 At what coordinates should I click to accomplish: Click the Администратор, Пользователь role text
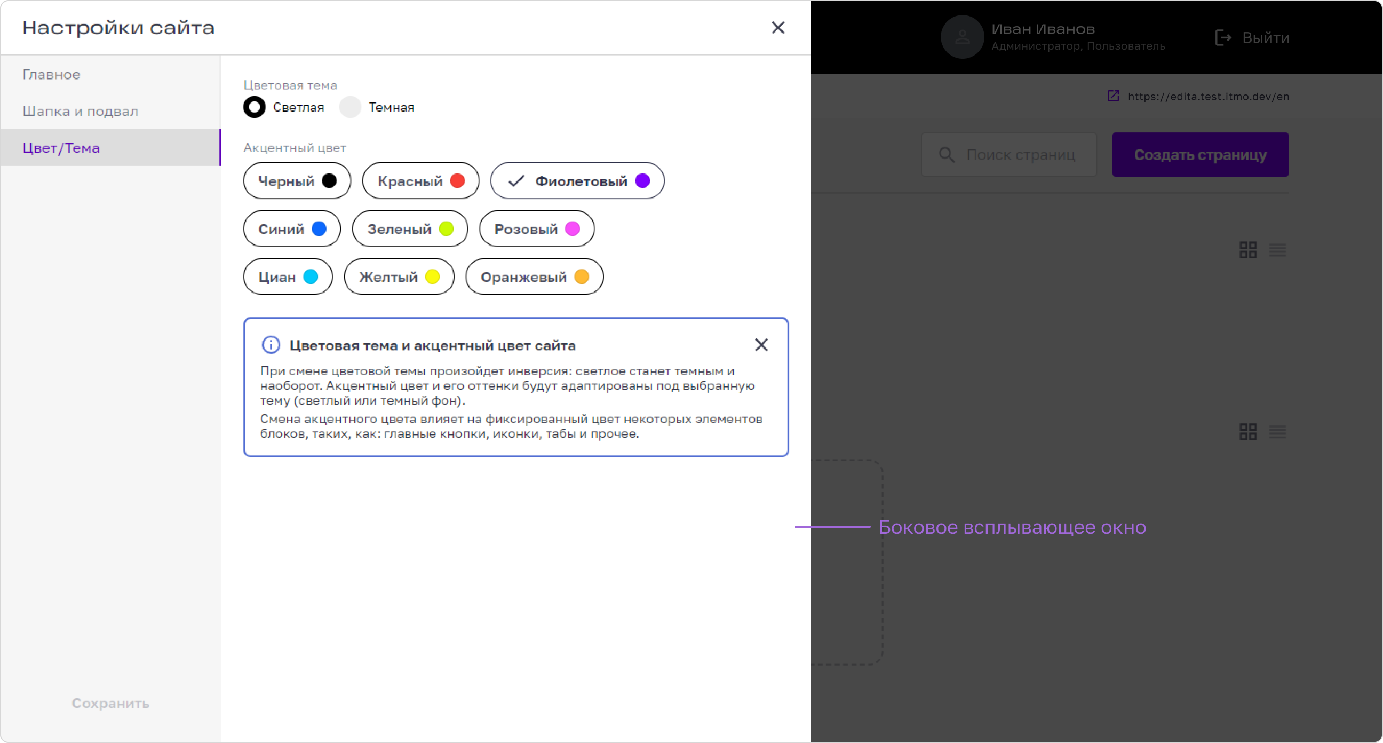pos(1078,46)
